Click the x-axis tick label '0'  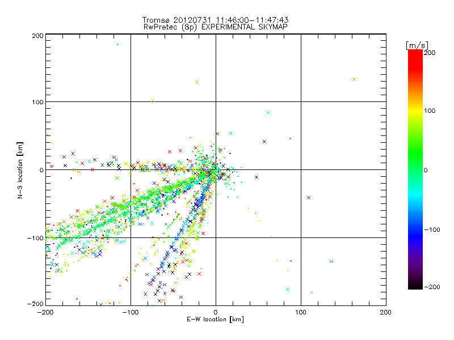pos(216,313)
